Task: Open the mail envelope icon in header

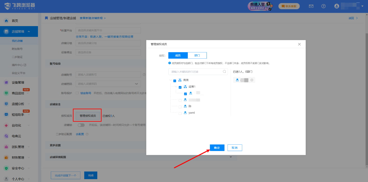Action: point(311,6)
